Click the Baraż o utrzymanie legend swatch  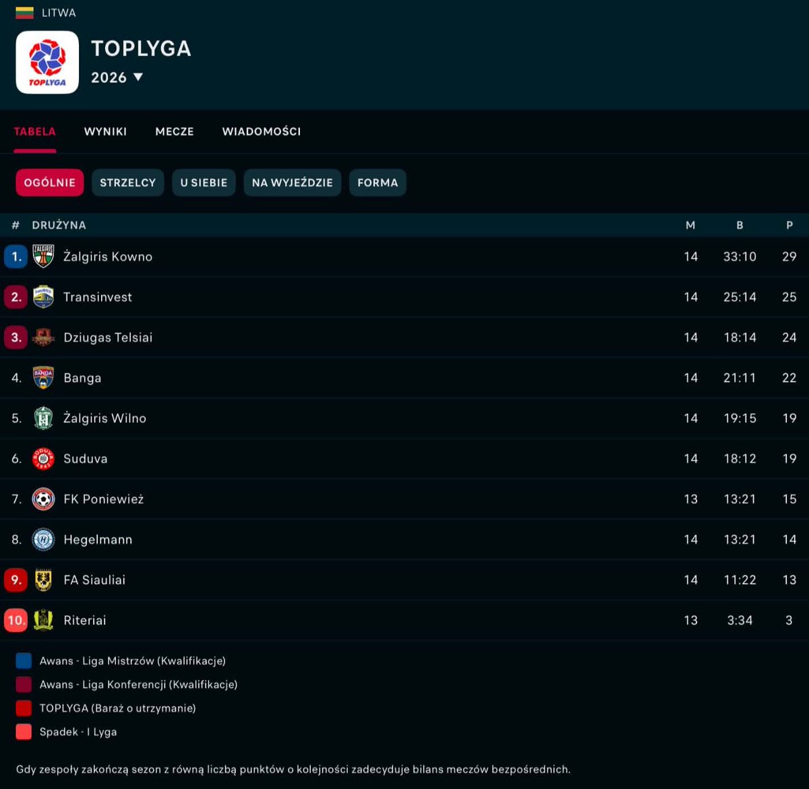click(24, 708)
